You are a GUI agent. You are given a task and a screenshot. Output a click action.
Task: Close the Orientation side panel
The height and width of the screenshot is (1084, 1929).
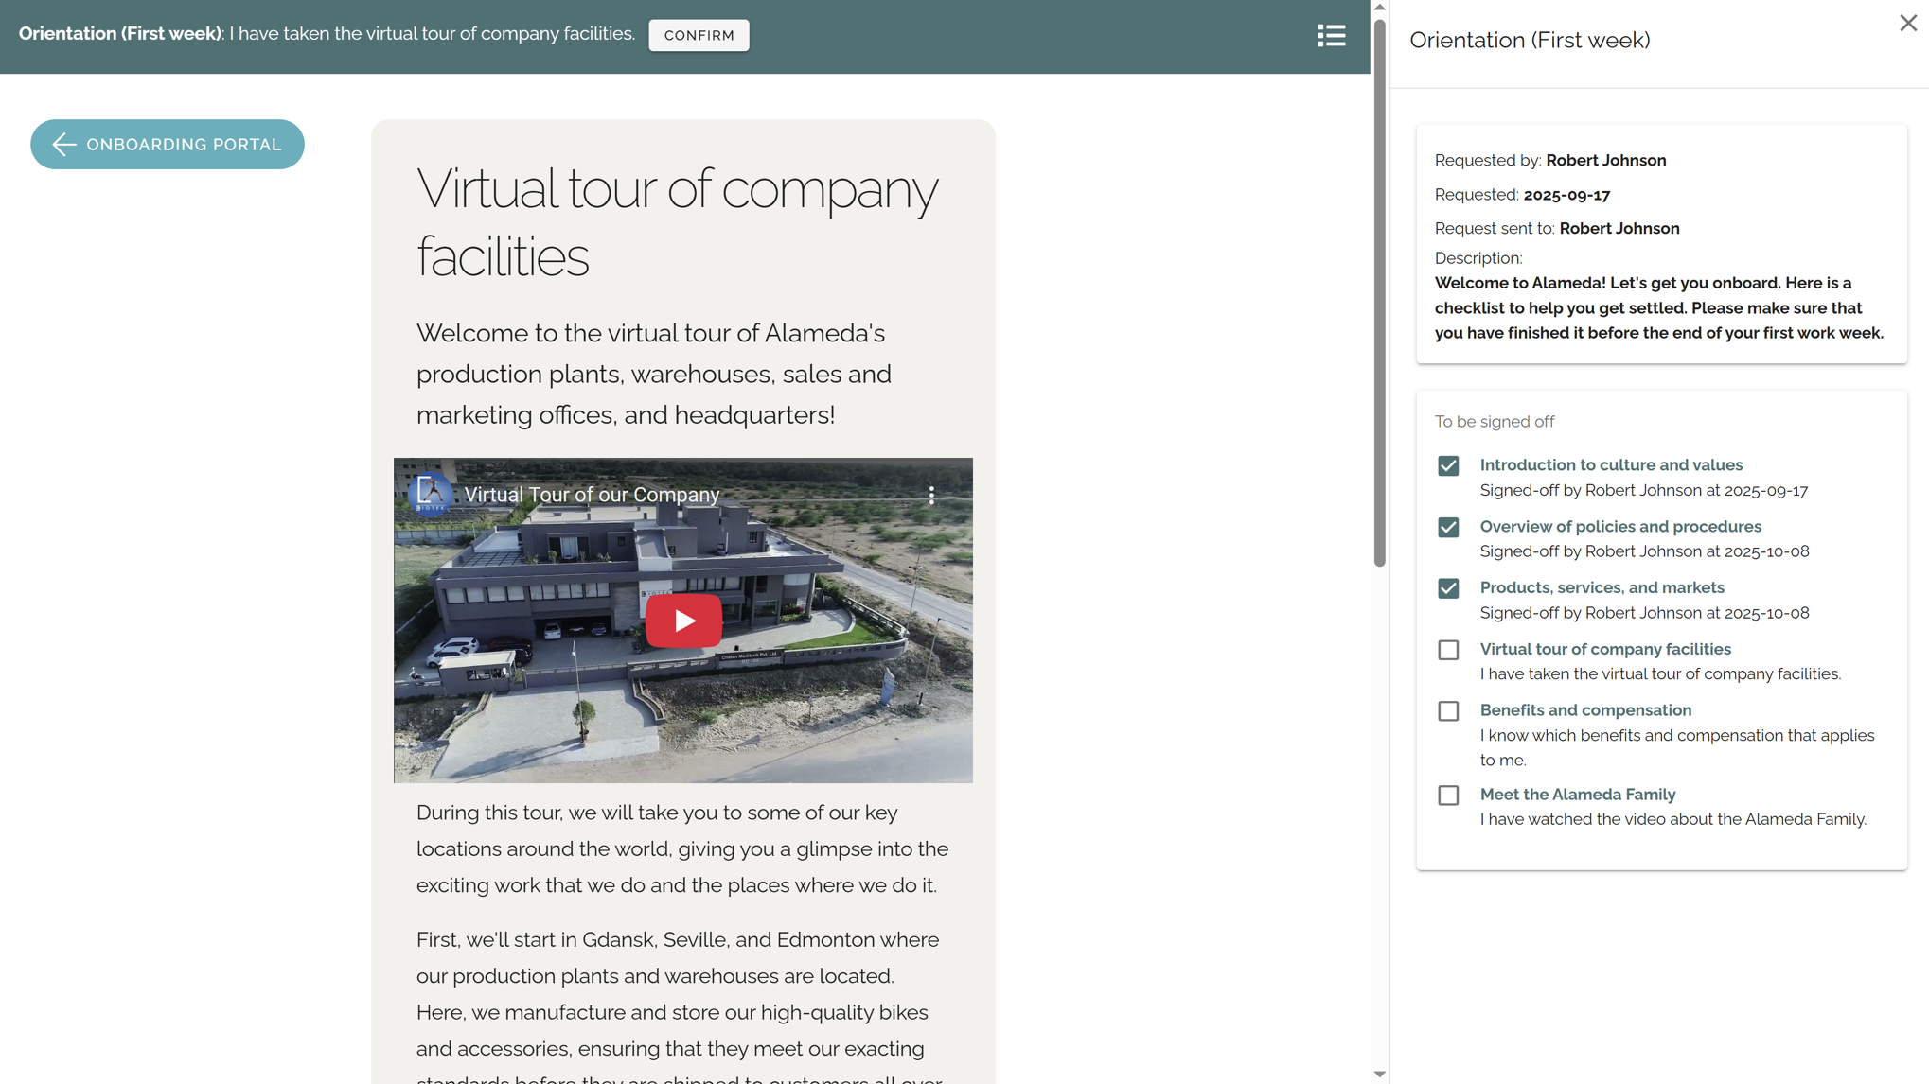1907,23
